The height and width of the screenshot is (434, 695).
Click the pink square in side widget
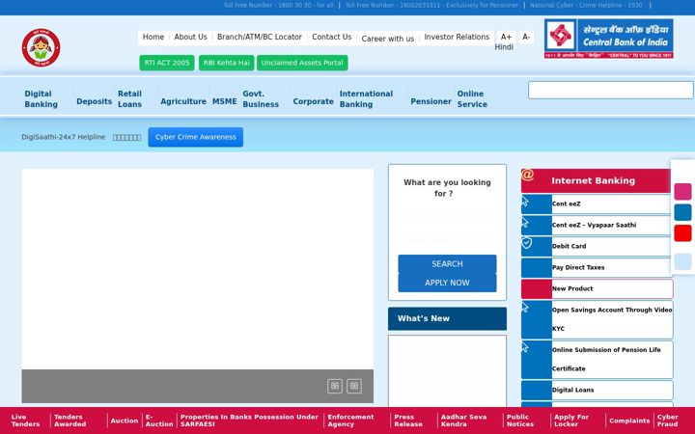(682, 192)
